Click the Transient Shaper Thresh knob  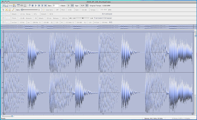[18, 18]
